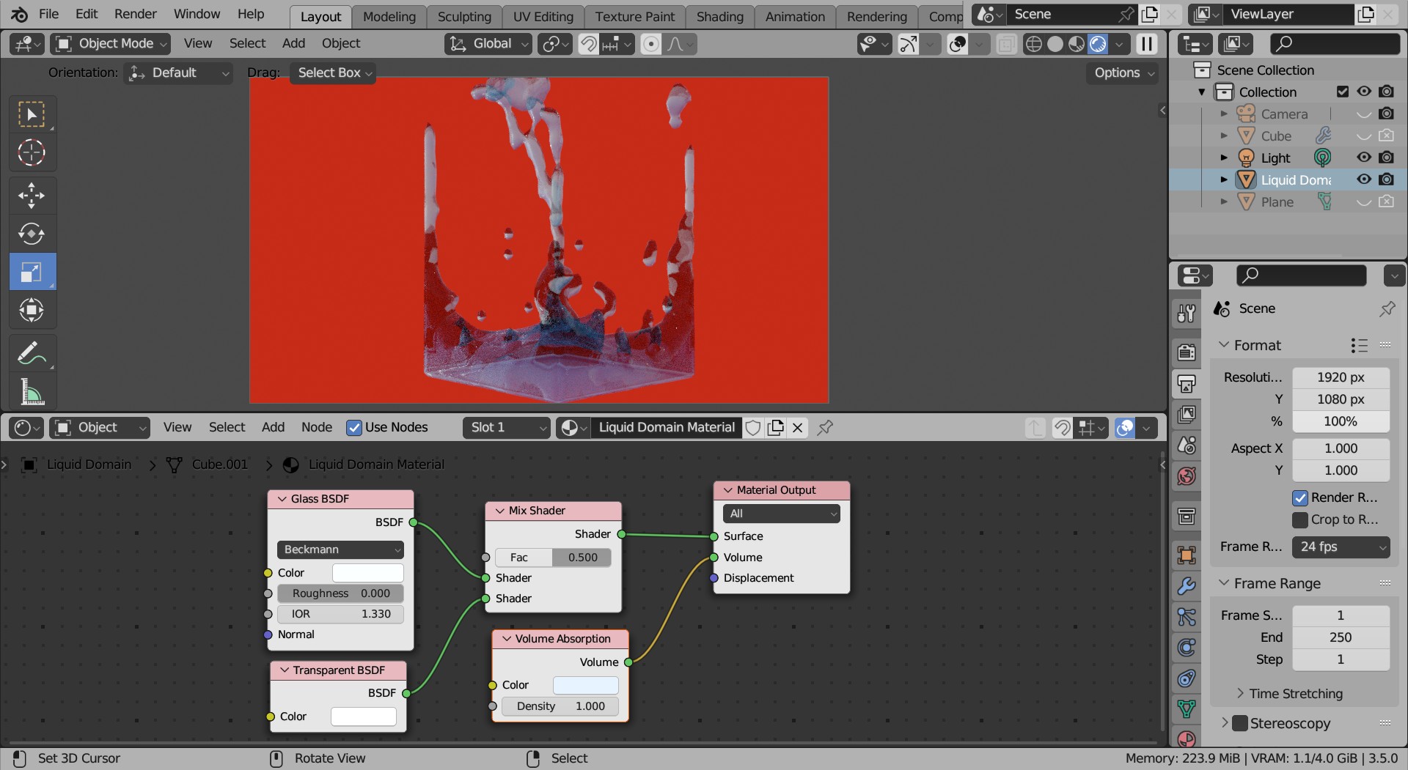
Task: Expand the Time Stretching panel
Action: tap(1294, 694)
